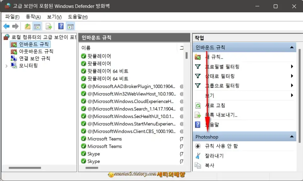Select the second Microsoft Teams rule
Screen dimensions: 303x181
click(x=105, y=146)
